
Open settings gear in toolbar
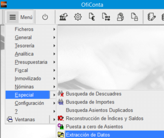[78, 17]
